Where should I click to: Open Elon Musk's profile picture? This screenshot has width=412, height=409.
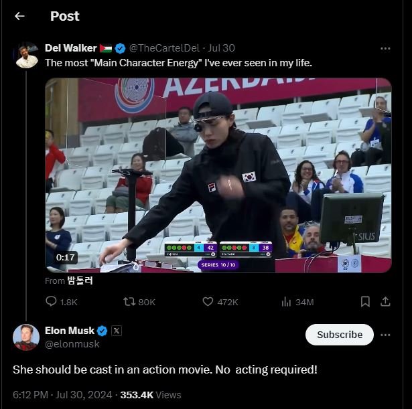[x=26, y=337]
